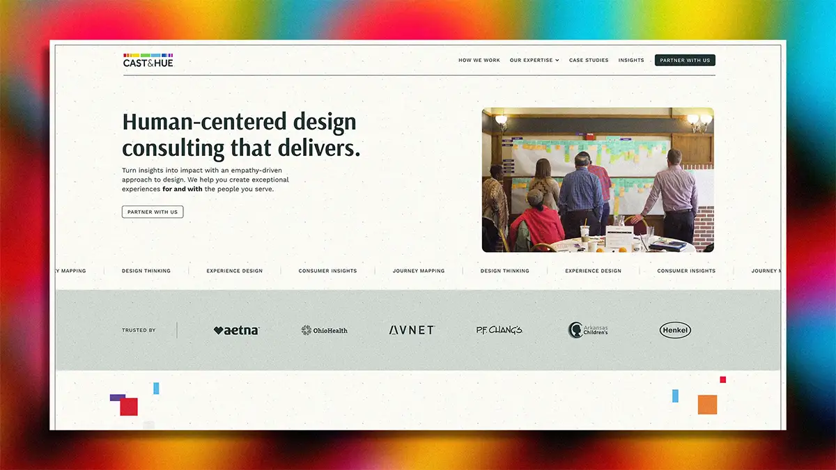
Task: Click the 'Turn insights into impact' paragraph
Action: pyautogui.click(x=206, y=180)
